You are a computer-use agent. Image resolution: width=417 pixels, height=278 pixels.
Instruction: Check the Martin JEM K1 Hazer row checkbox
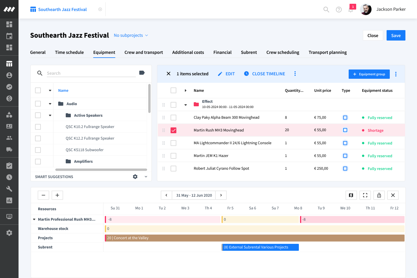[173, 156]
